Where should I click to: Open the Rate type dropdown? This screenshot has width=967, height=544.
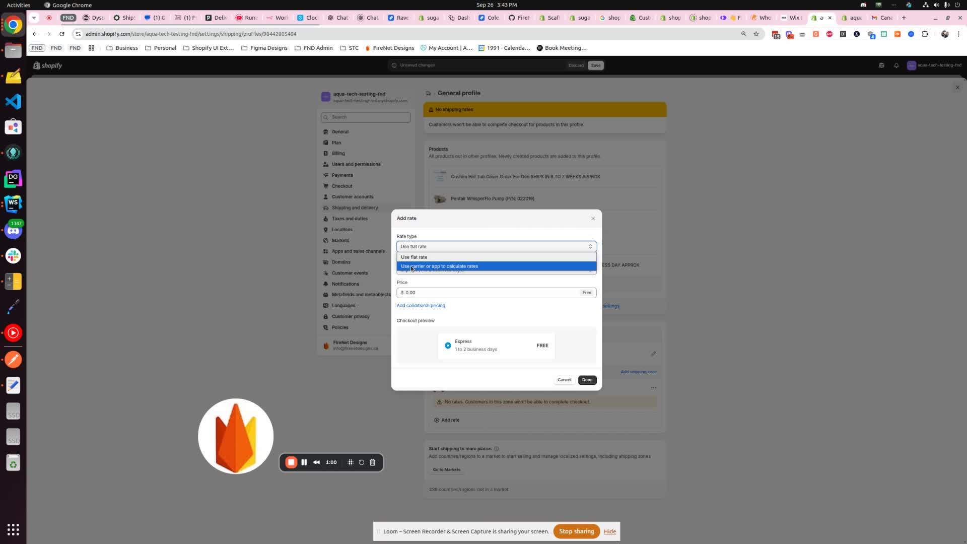[x=496, y=246]
